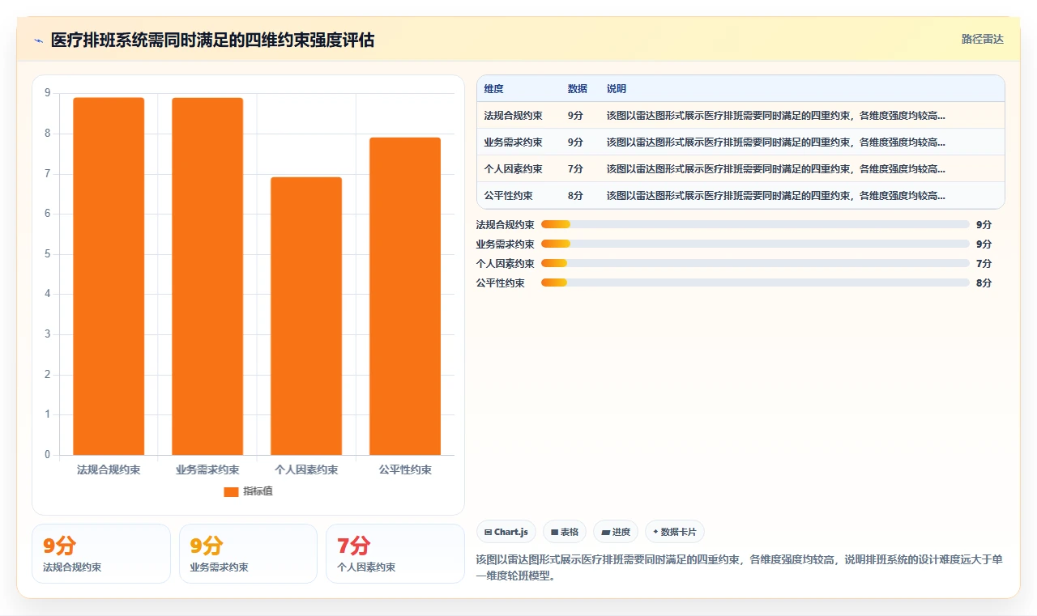Click the 法规合规约束 progress bar
Screen dimensions: 1037x616
755,224
